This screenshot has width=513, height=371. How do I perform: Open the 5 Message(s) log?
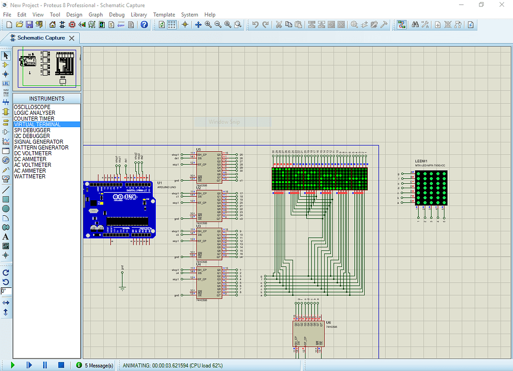click(95, 365)
